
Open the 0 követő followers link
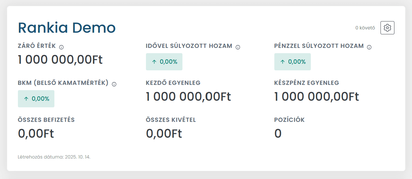[x=365, y=28]
